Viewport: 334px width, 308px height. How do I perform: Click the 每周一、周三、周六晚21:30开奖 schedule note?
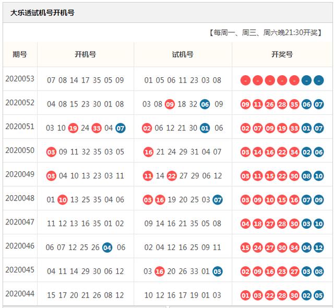click(266, 32)
